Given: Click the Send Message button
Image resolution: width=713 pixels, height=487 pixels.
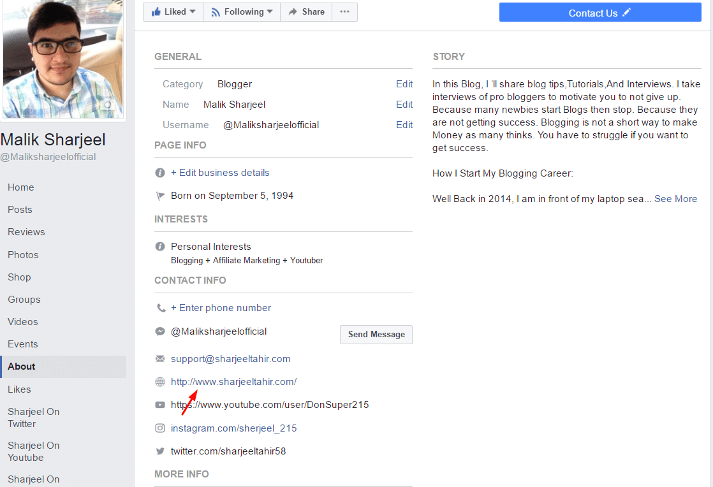Looking at the screenshot, I should tap(376, 335).
